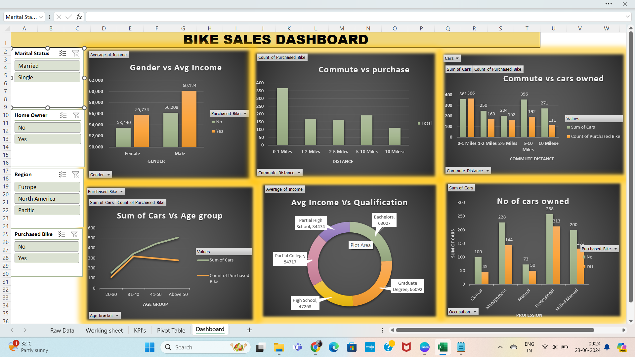Viewport: 635px width, 357px height.
Task: Toggle multi-select on Marital Status slicer
Action: point(63,53)
